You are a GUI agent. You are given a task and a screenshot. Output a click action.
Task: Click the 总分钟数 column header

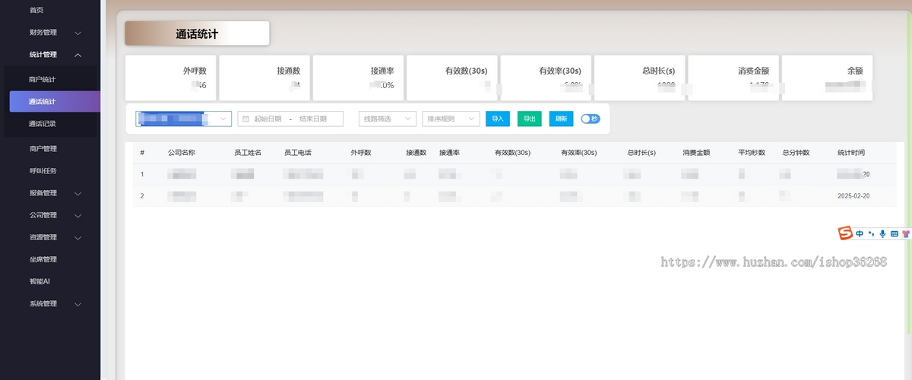(x=796, y=153)
